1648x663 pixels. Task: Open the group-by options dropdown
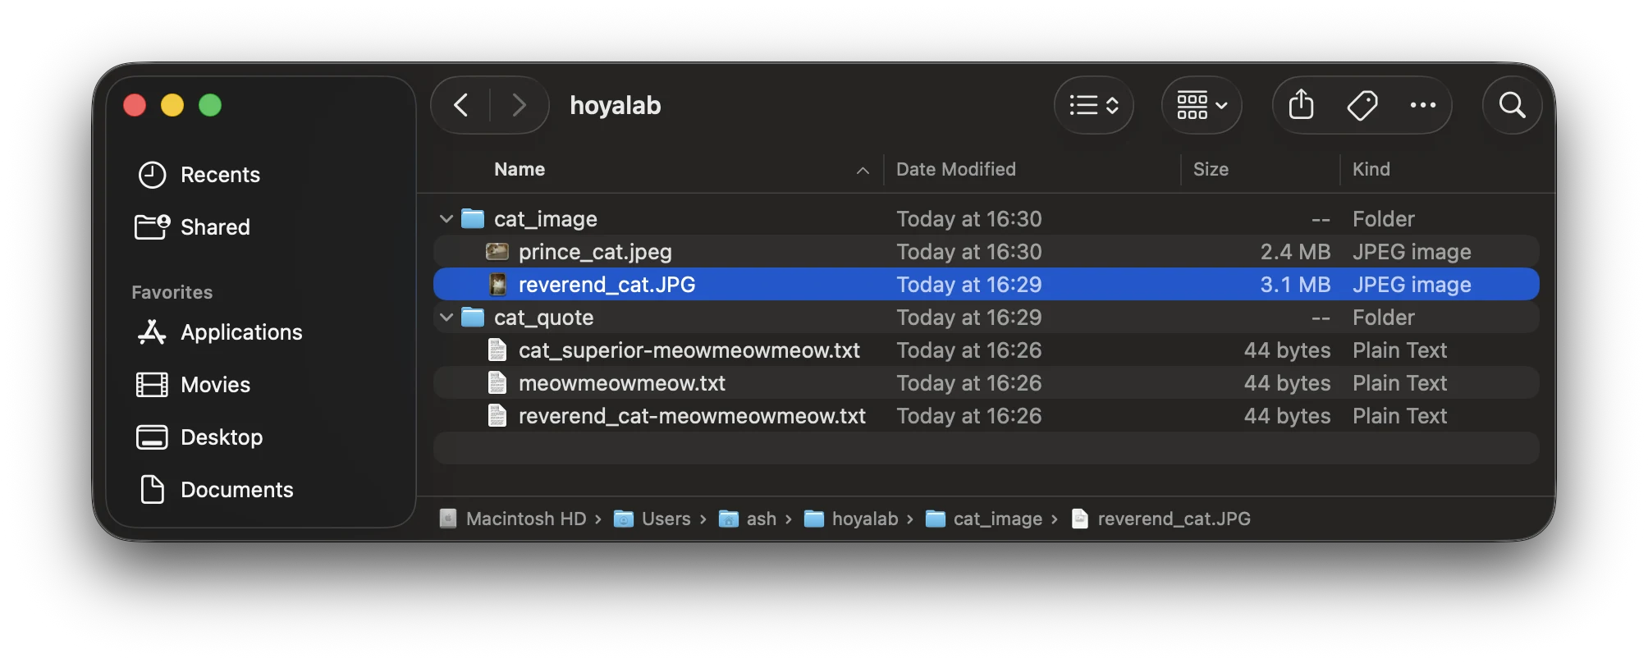[1202, 105]
